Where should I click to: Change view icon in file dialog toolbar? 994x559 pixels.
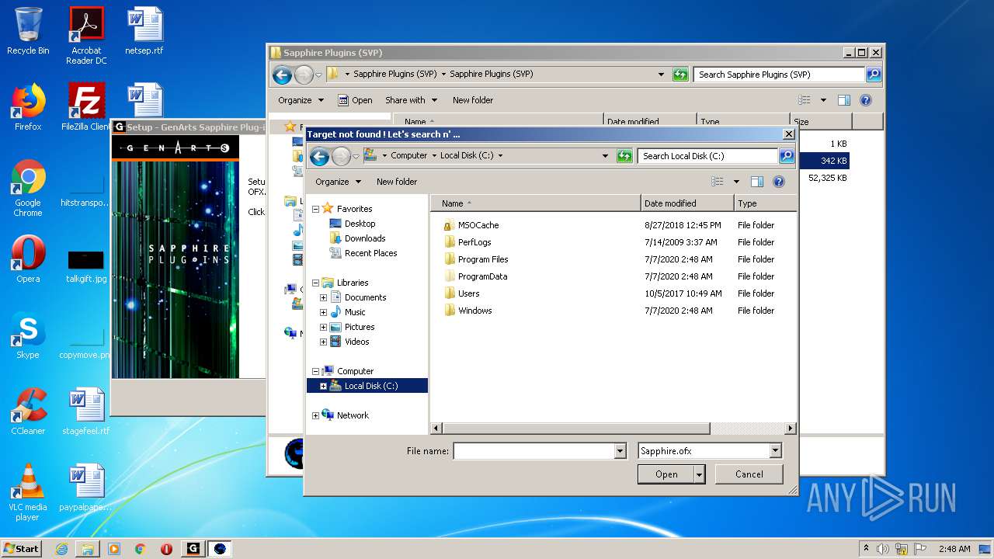718,182
